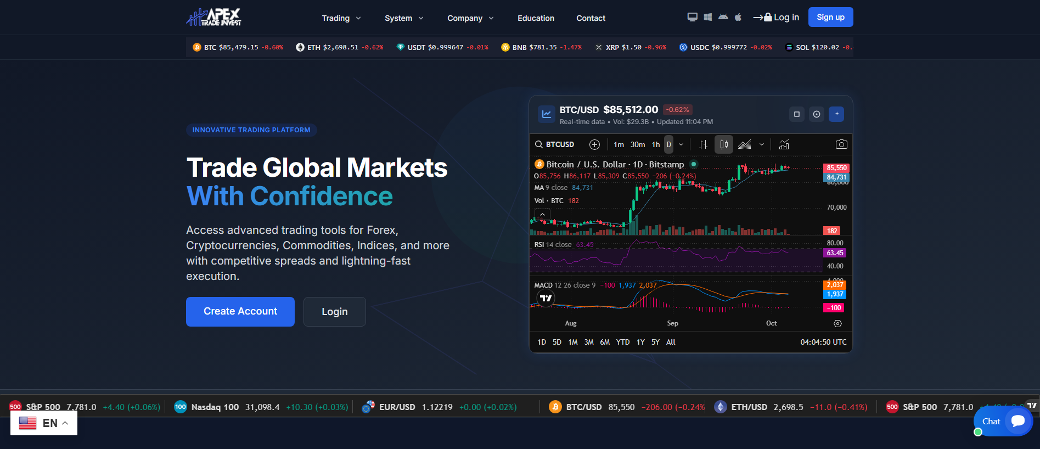Screen dimensions: 1040x449
Task: Click the Create Account button
Action: pos(240,312)
